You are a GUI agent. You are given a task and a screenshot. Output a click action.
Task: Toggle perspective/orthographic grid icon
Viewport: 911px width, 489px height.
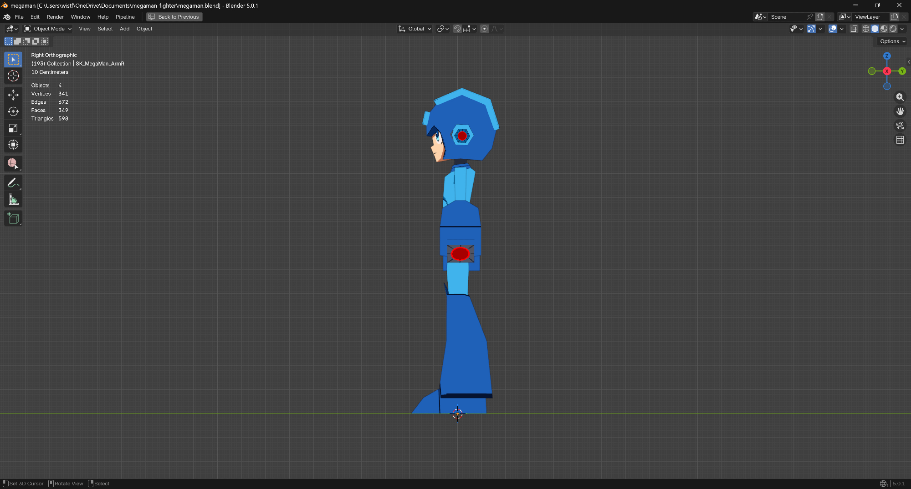900,140
